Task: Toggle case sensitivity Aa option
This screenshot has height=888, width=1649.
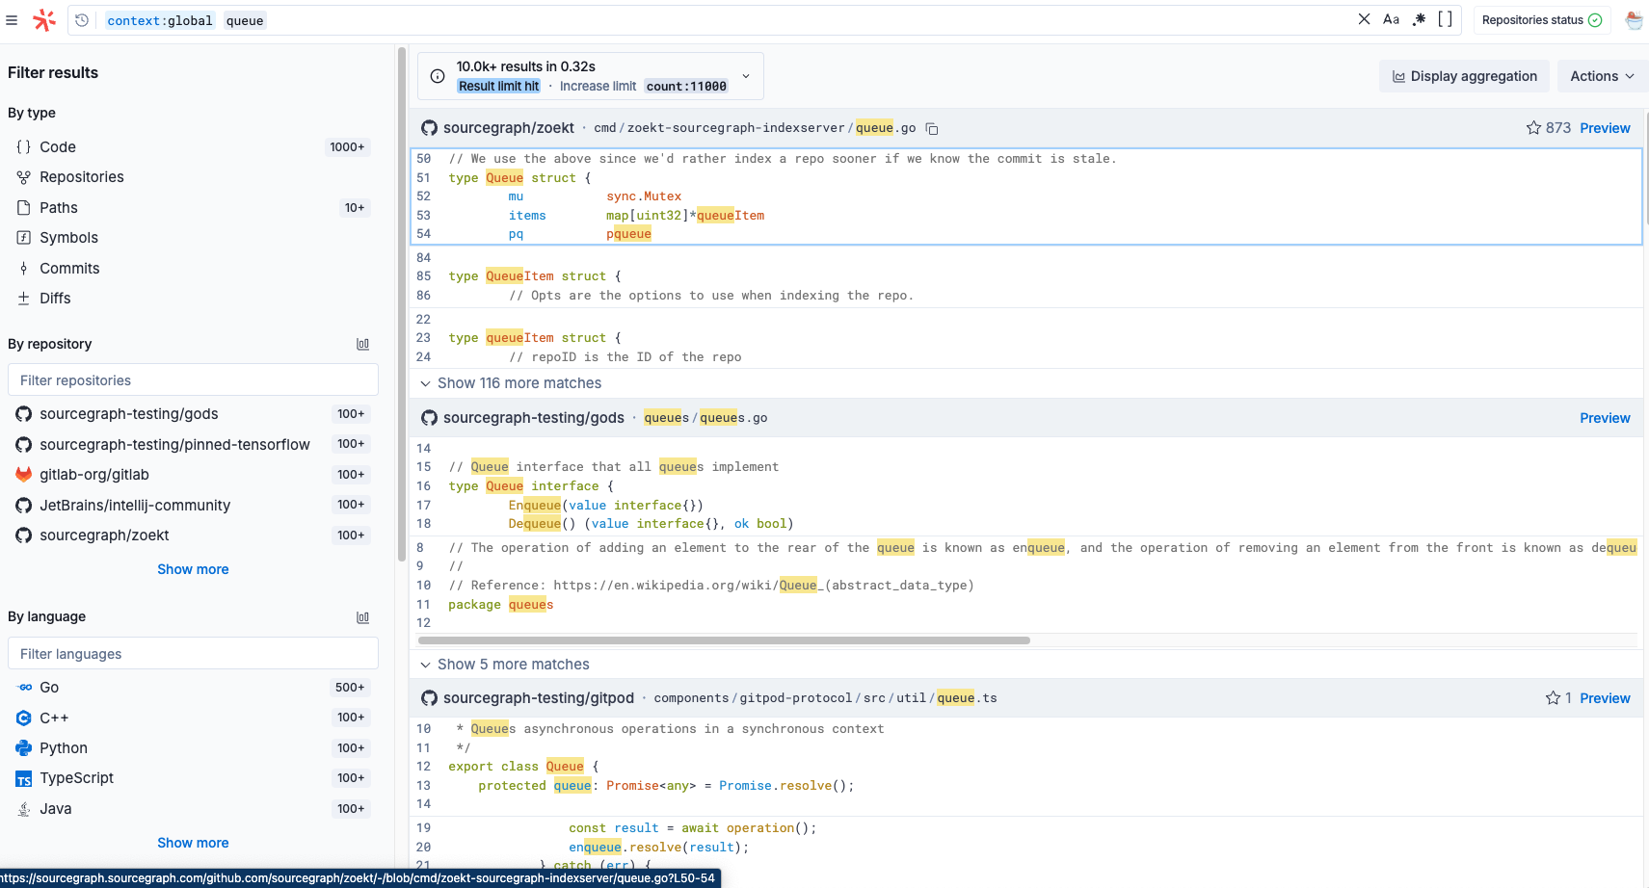Action: tap(1391, 19)
